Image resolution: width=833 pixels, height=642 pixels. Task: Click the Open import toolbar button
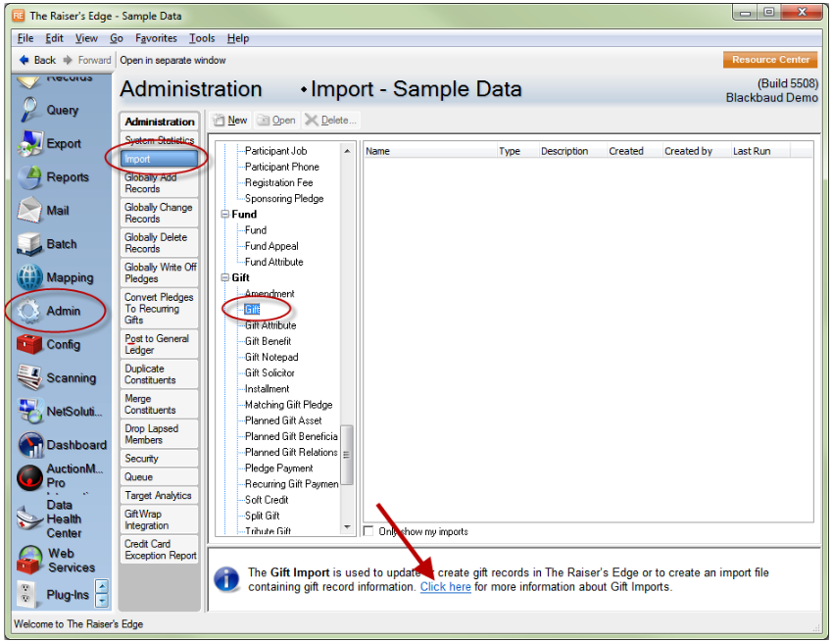pos(276,121)
